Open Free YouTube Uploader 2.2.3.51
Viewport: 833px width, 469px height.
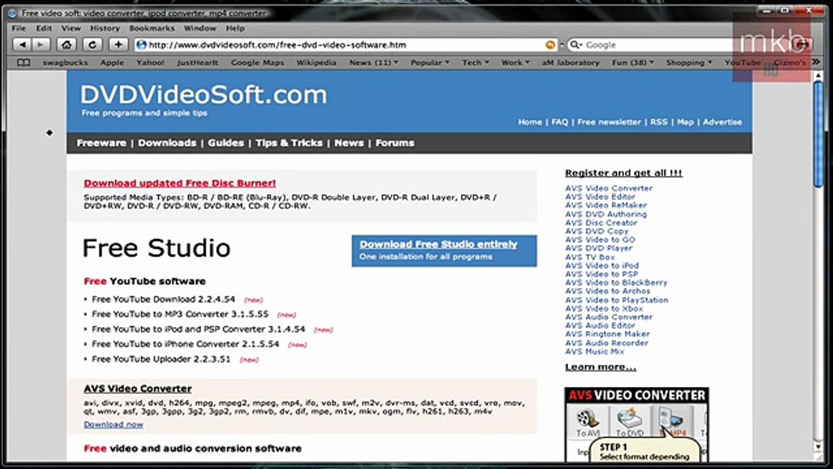pyautogui.click(x=161, y=359)
